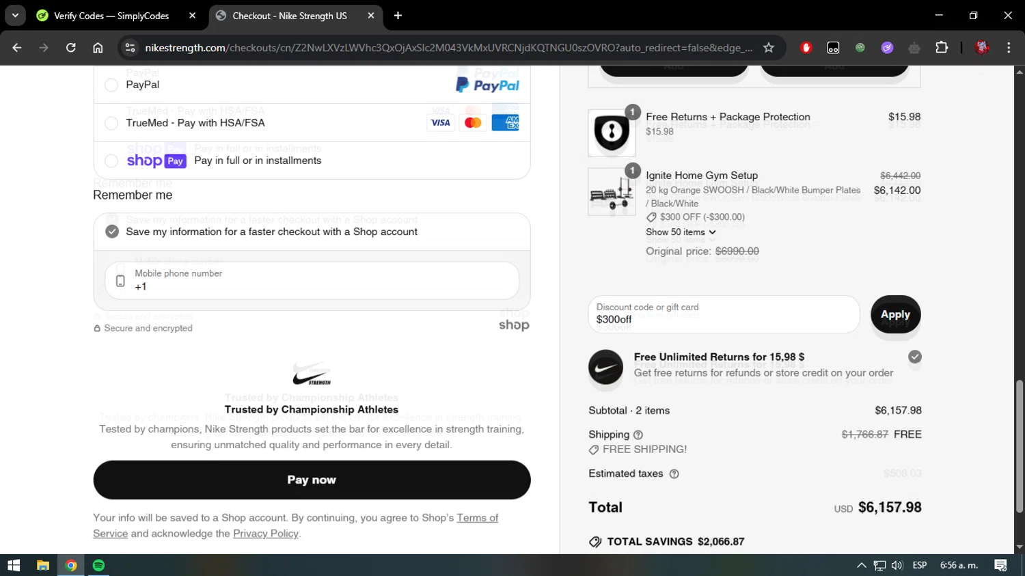
Task: Click the TOTAL SAVINGS tag icon
Action: click(x=595, y=542)
